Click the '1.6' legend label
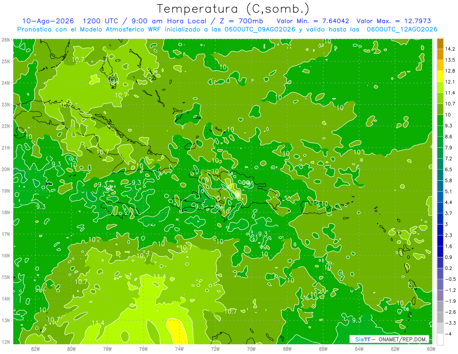 tap(449, 246)
